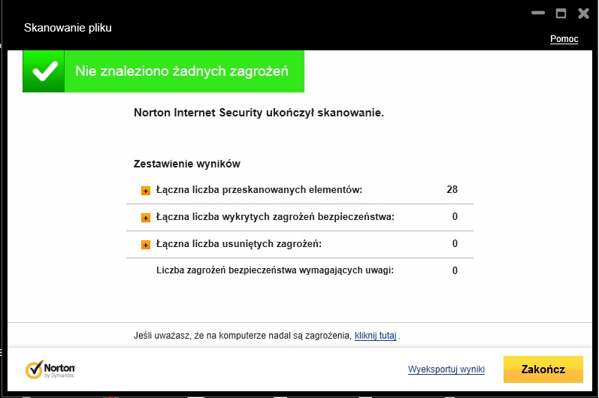Viewport: 599px width, 398px height.
Task: Click 'Liczba zagrożeń bezpieczeństwa wymagających uwagi:' text
Action: click(x=274, y=270)
